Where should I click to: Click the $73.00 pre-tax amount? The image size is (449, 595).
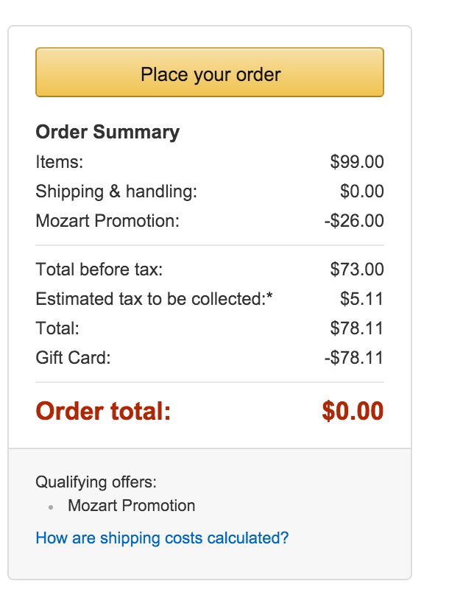pyautogui.click(x=357, y=270)
